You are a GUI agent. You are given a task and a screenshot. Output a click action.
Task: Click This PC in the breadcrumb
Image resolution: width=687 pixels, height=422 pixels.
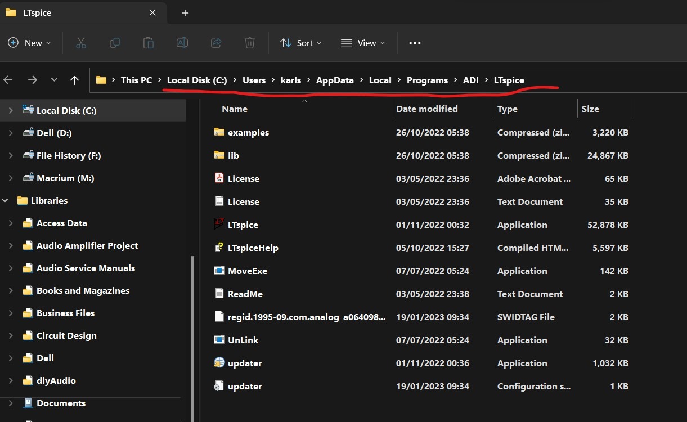(136, 80)
